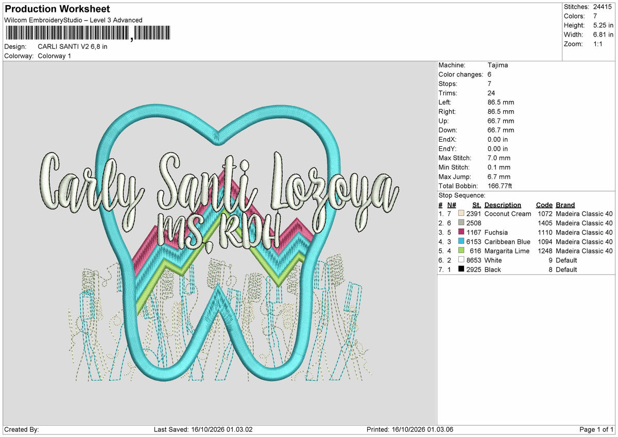618x437 pixels.
Task: Click the Margarita Lime color swatch
Action: (x=461, y=250)
